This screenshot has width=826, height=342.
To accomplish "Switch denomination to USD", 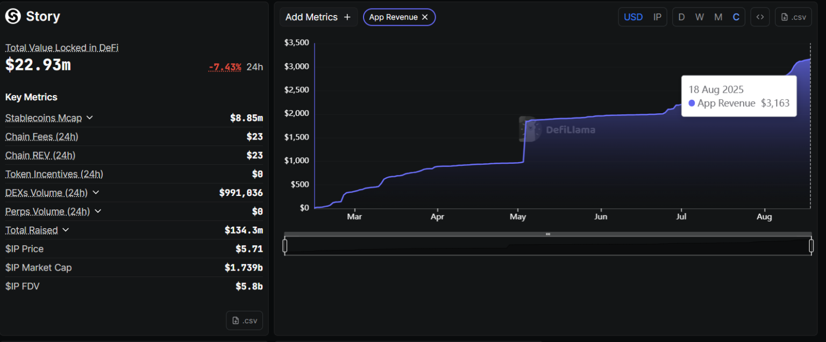I will (633, 17).
